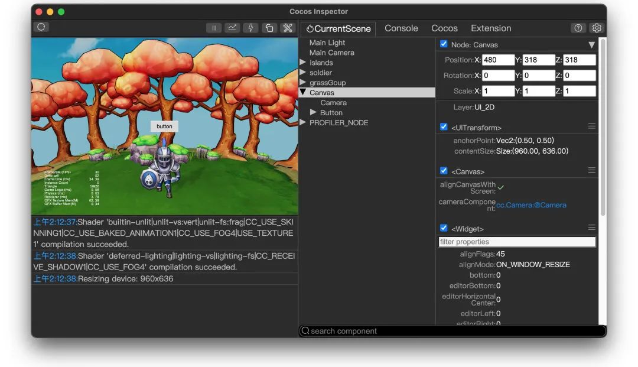Expand the grassGoup node
Screen dimensions: 638x367
pos(302,82)
